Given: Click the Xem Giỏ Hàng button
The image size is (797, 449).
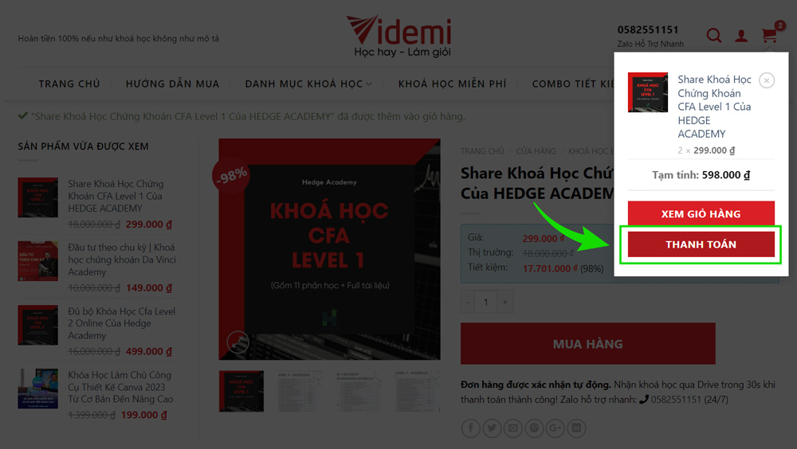Looking at the screenshot, I should point(701,213).
